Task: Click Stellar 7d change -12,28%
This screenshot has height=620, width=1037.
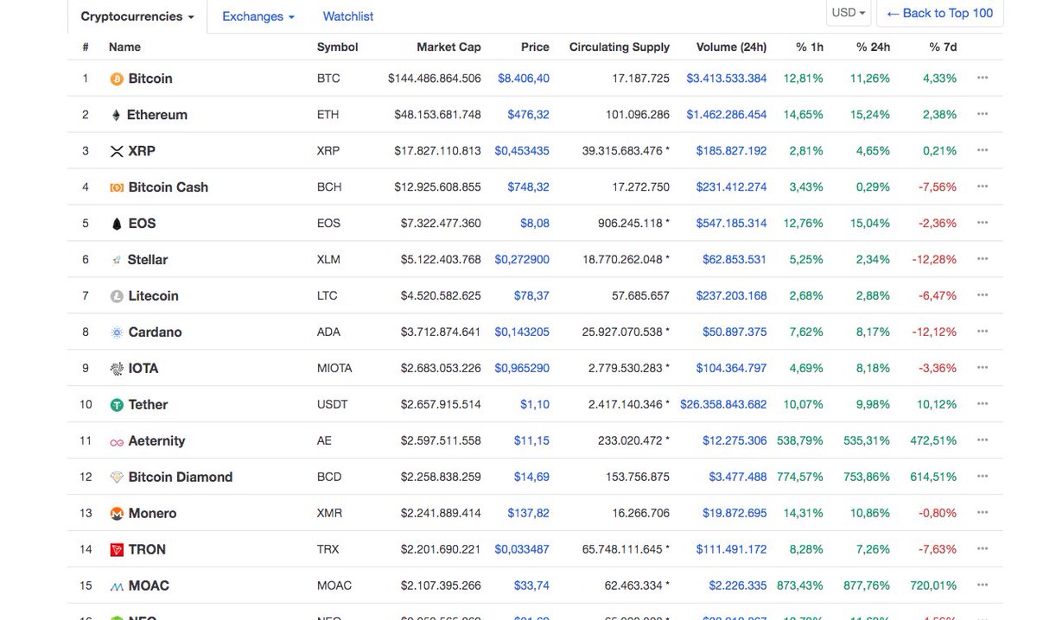Action: [934, 260]
